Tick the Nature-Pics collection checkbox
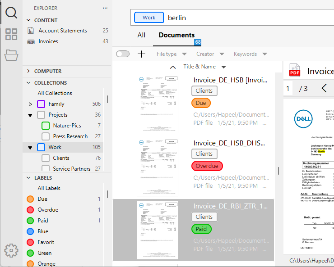Image resolution: width=334 pixels, height=267 pixels. pyautogui.click(x=46, y=126)
